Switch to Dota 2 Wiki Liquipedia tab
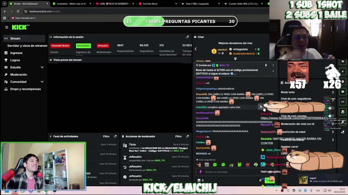The image size is (348, 195). click(201, 4)
